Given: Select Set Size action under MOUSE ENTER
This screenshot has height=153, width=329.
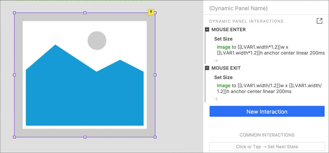Looking at the screenshot, I should click(x=223, y=39).
